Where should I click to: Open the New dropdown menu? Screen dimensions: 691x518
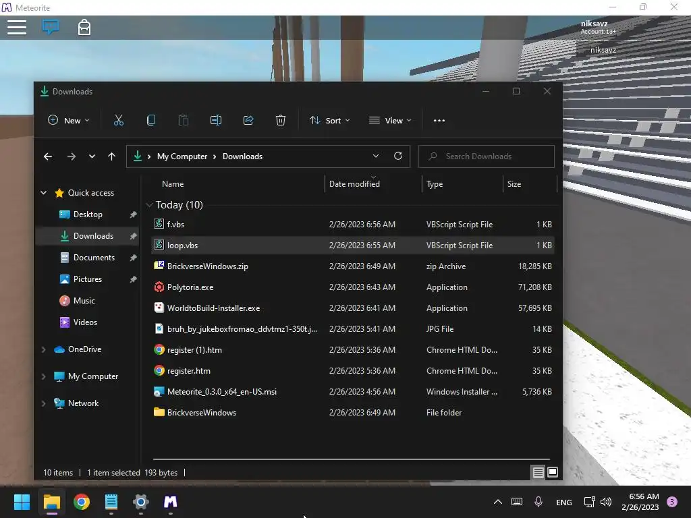pyautogui.click(x=69, y=120)
